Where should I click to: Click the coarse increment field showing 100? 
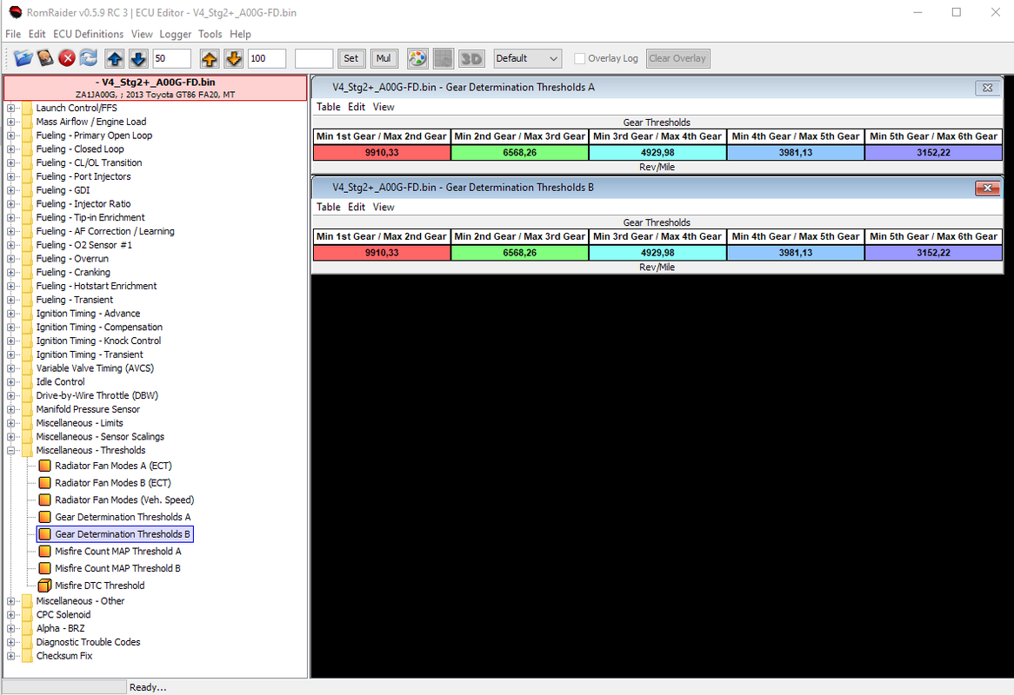pos(267,58)
